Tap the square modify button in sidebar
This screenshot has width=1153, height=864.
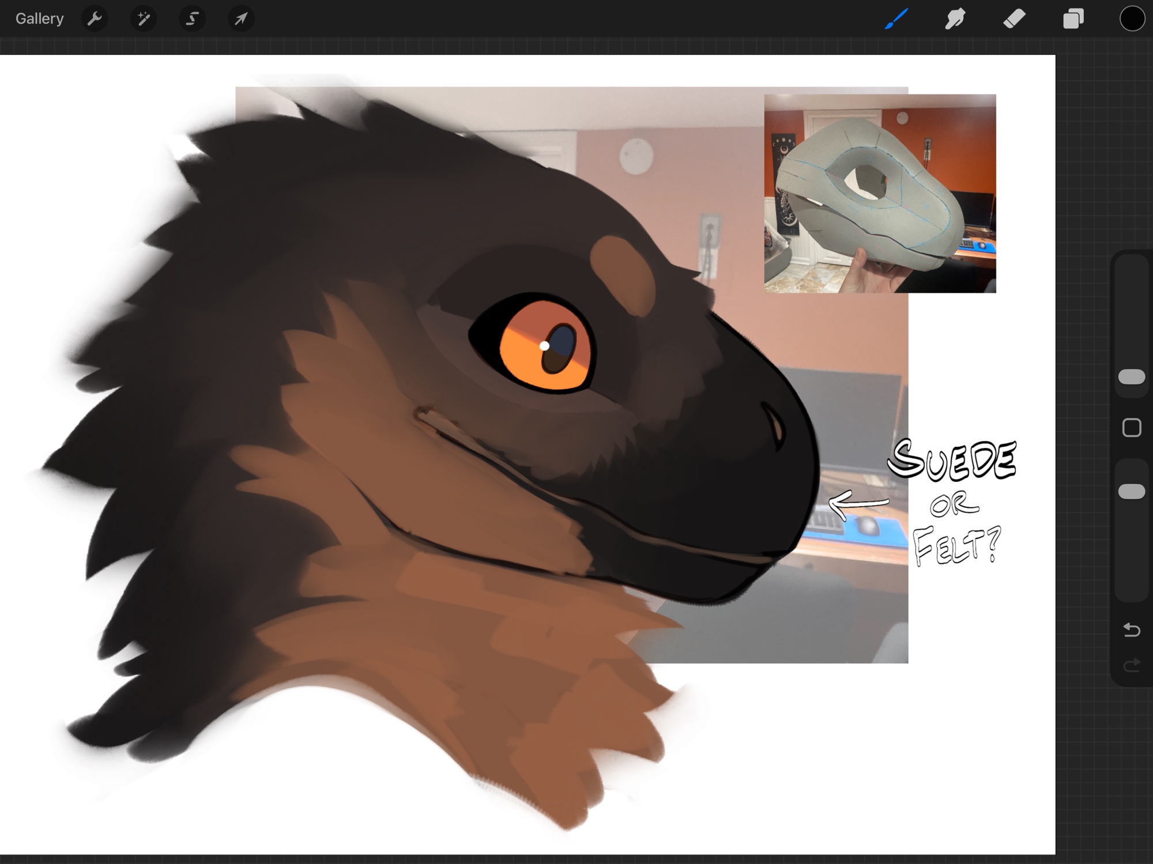tap(1131, 428)
